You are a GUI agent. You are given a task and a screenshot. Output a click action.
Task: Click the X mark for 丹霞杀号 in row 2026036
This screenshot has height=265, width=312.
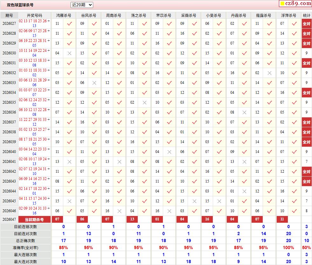coord(244,112)
